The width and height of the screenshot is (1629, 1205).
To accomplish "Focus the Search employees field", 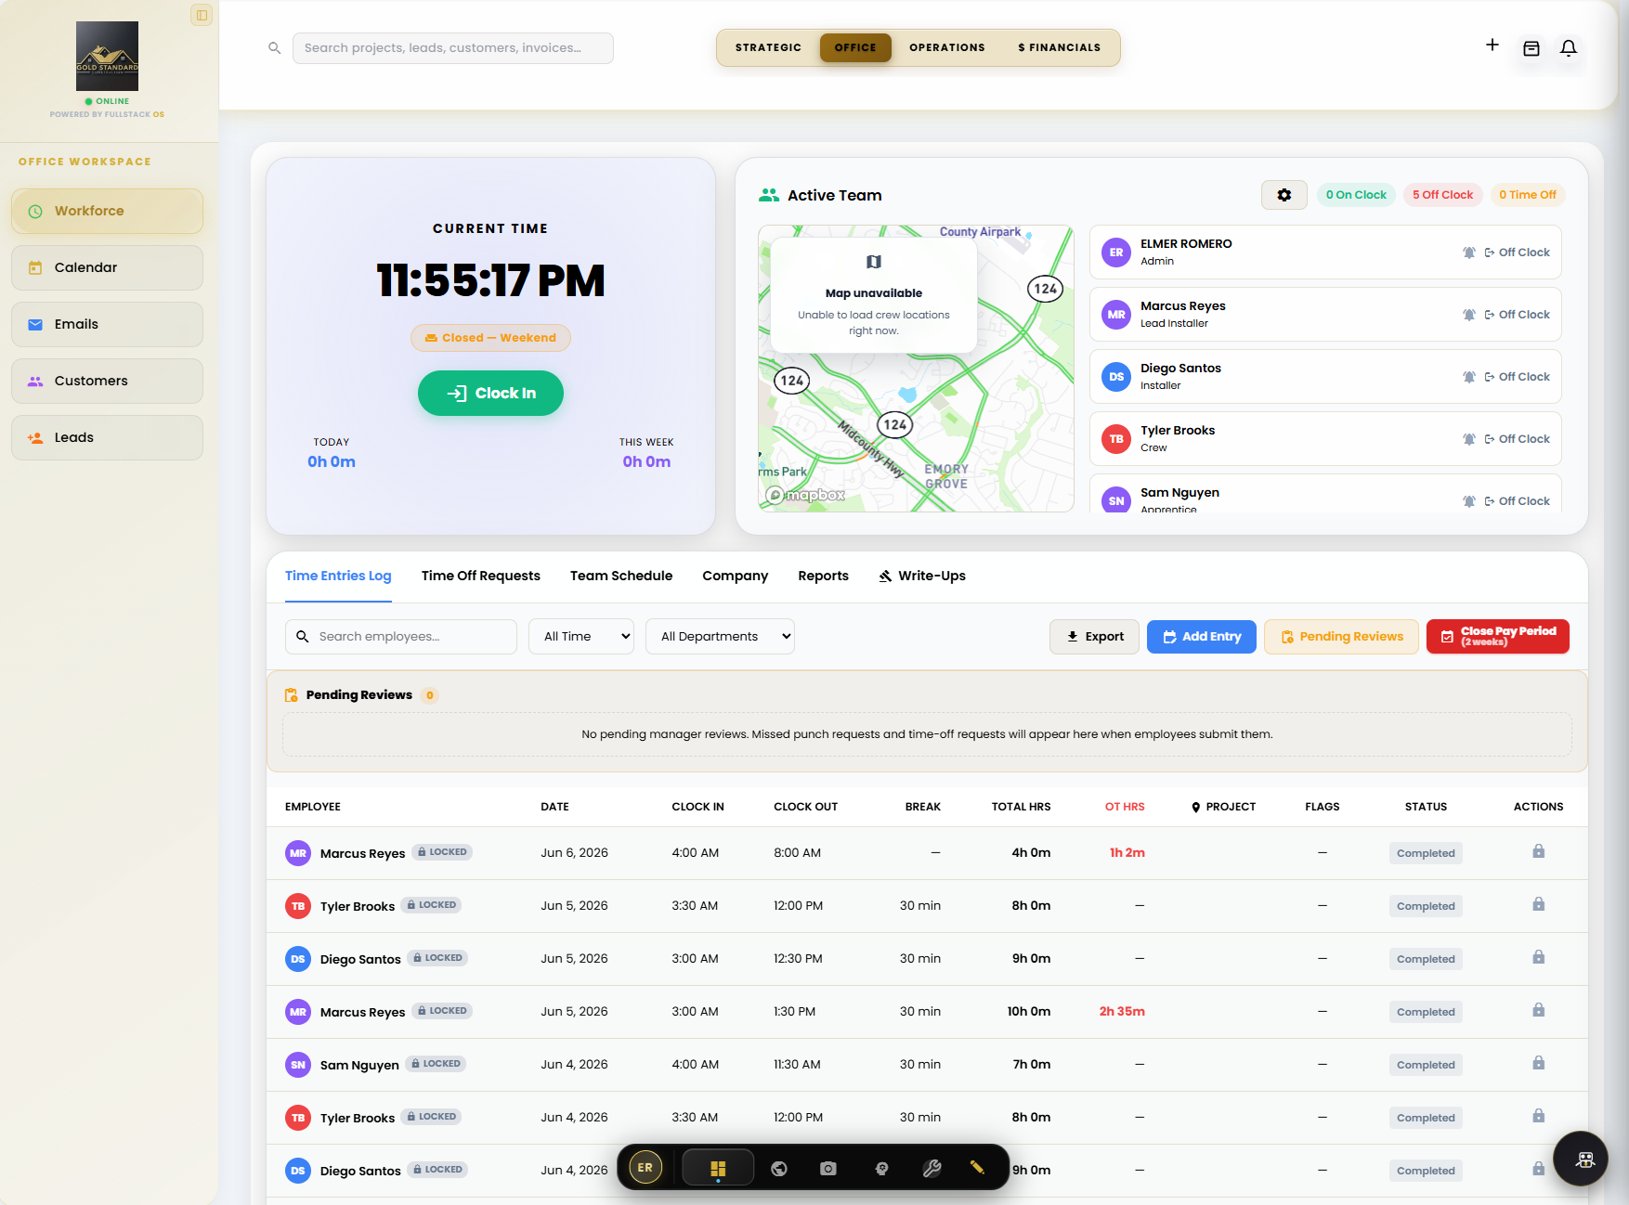I will coord(401,637).
